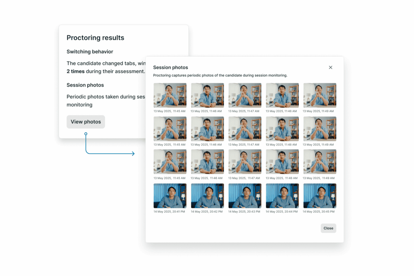This screenshot has width=414, height=276.
Task: Click the Proctoring results heading
Action: point(95,38)
